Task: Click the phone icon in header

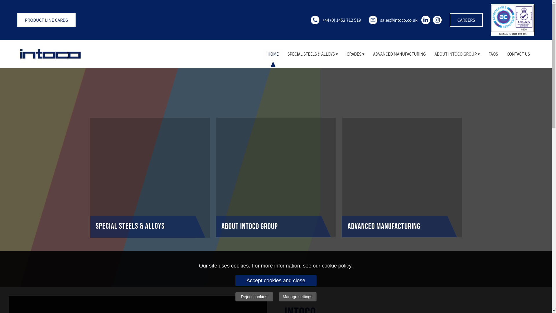Action: tap(315, 20)
